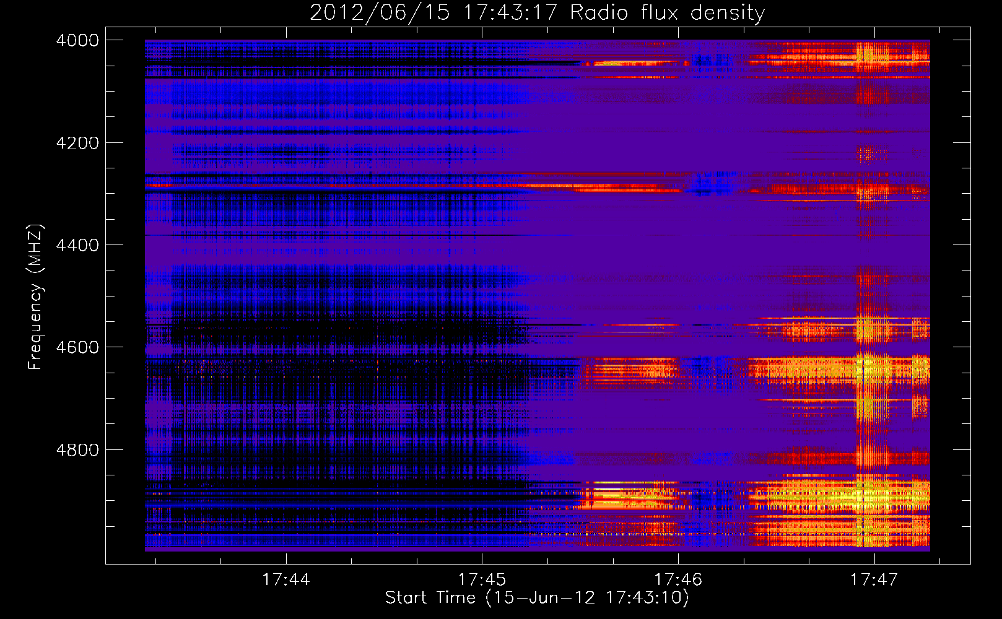Click the 4600 frequency axis label
The width and height of the screenshot is (1002, 619).
pos(77,347)
